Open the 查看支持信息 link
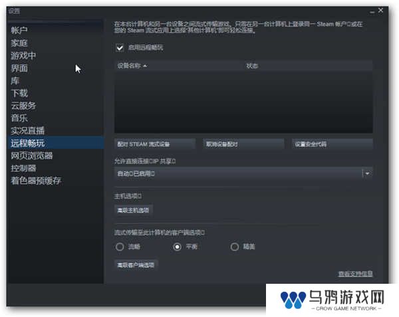This screenshot has width=399, height=317. tap(355, 274)
